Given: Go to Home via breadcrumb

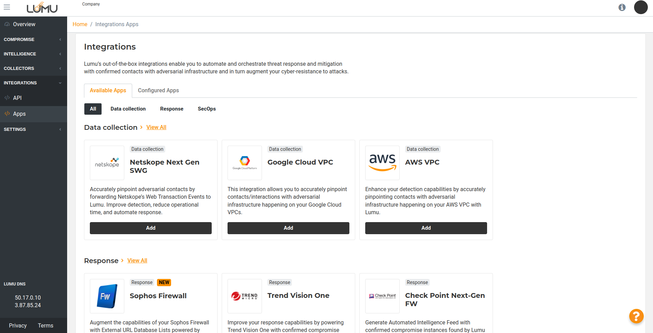Looking at the screenshot, I should coord(80,24).
